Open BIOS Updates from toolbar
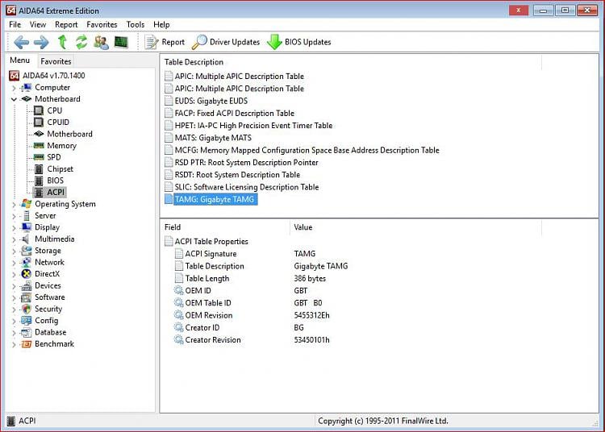The height and width of the screenshot is (432, 605). (299, 42)
